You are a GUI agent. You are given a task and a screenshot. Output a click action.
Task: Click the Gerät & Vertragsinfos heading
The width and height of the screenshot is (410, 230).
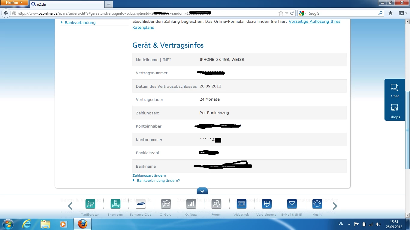point(168,45)
